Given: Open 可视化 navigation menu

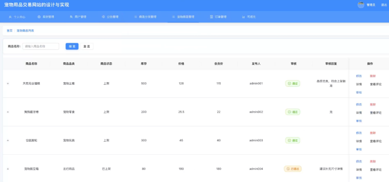Looking at the screenshot, I should pos(249,17).
